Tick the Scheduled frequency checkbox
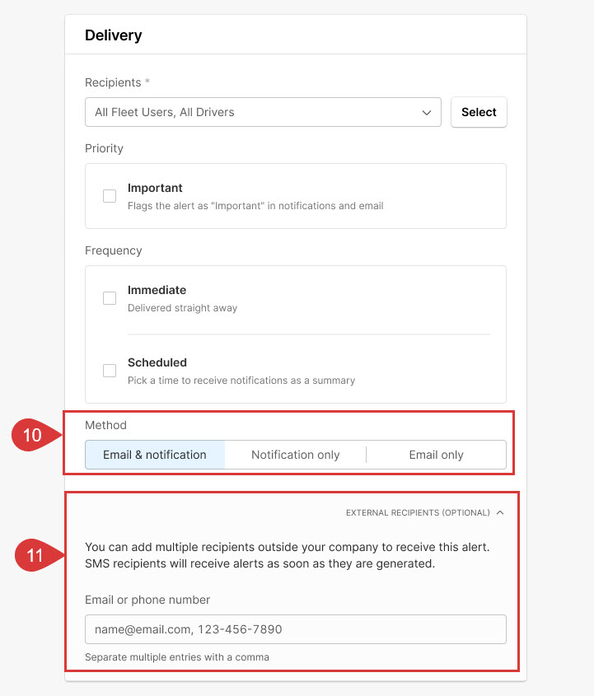Image resolution: width=594 pixels, height=696 pixels. click(x=110, y=371)
